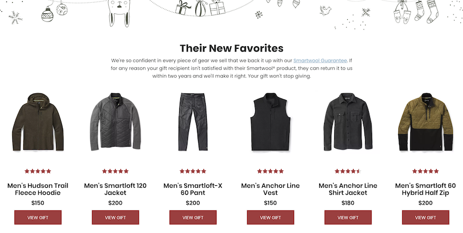Hit View Gift for Smartloft 60 Hybrid Half Zip
Screen dimensions: 463x233
[x=425, y=217]
